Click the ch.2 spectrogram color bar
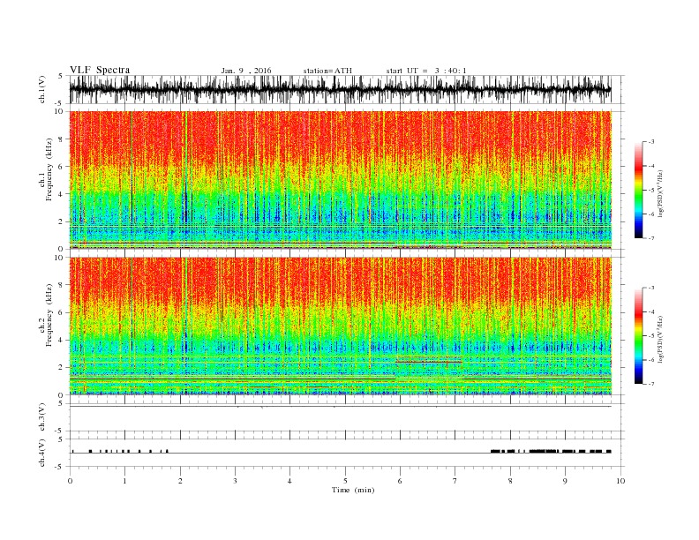The height and width of the screenshot is (540, 699). pos(638,335)
